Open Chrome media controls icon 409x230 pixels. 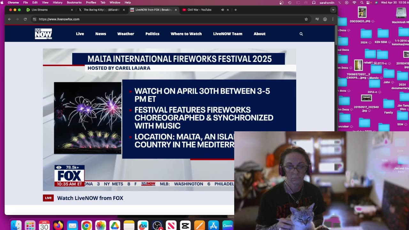click(x=317, y=19)
